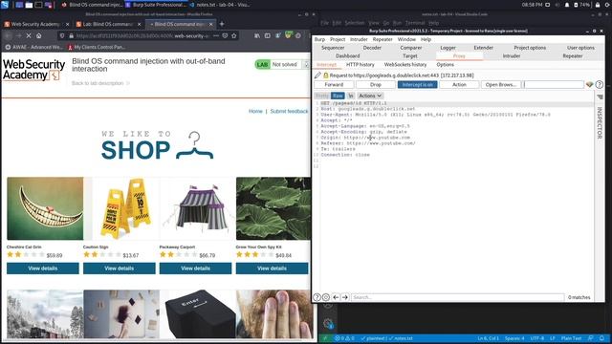Screen dimensions: 612x344
Task: Click Submit feedback link
Action: coord(289,111)
